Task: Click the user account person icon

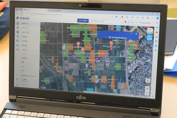Action: click(17, 79)
